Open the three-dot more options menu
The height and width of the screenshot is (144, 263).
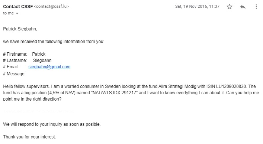[256, 7]
